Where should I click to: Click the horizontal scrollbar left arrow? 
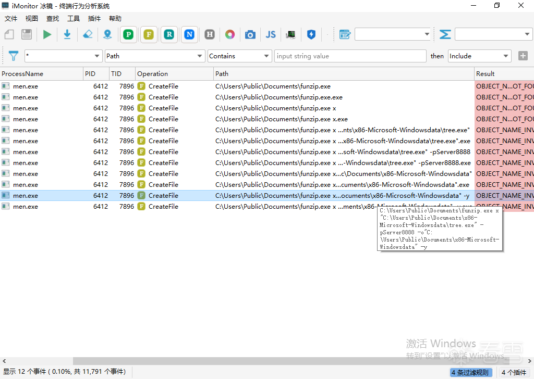point(4,361)
